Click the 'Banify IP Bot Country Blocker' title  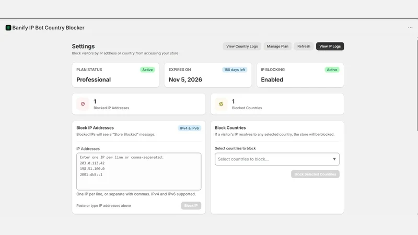click(48, 28)
